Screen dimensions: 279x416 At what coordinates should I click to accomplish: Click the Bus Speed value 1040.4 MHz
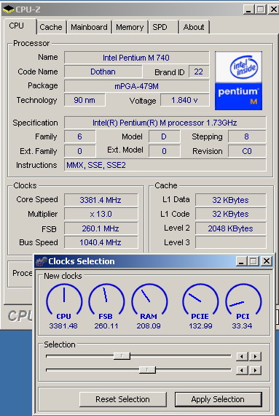(x=101, y=242)
